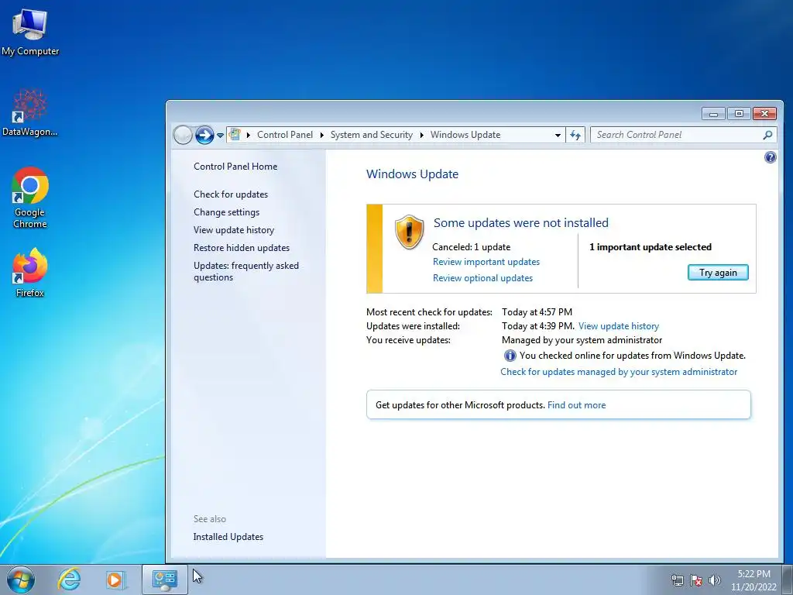Open Review important updates link
Screen dimensions: 793x595
[486, 262]
